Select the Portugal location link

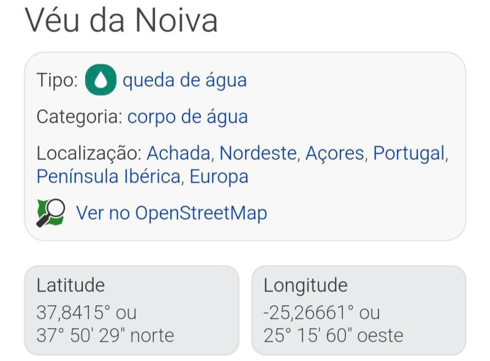(x=409, y=153)
